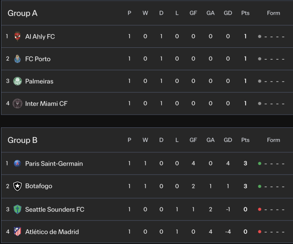Click the Pts column header in Group A

point(245,13)
